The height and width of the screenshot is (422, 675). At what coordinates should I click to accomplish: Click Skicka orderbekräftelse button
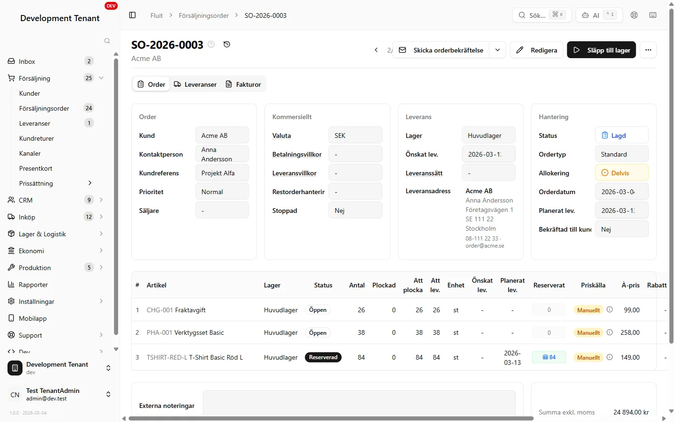pos(441,50)
